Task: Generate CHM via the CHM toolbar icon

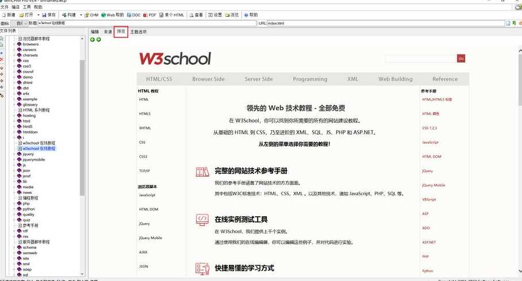Action: pyautogui.click(x=87, y=15)
